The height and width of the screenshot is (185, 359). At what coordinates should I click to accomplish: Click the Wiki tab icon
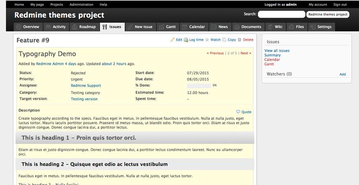point(270,27)
